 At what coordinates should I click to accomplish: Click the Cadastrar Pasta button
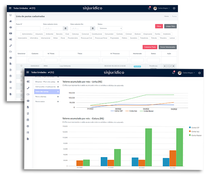tap(150, 47)
